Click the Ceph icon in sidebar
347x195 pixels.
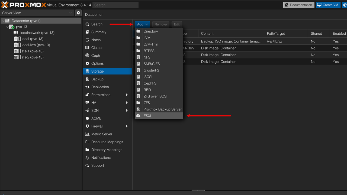[x=87, y=56]
